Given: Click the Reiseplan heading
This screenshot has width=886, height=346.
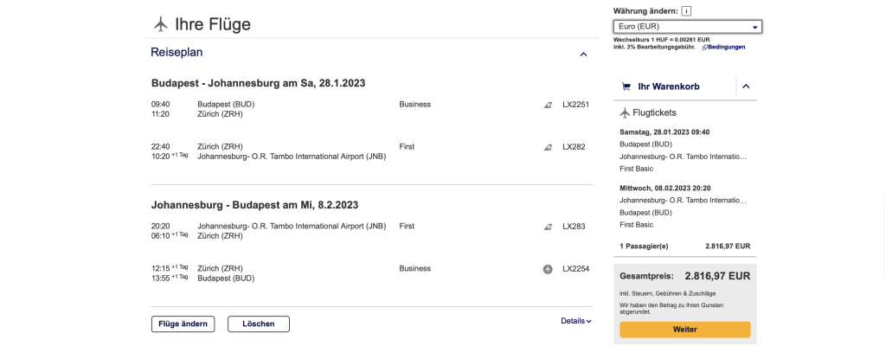Looking at the screenshot, I should tap(177, 53).
